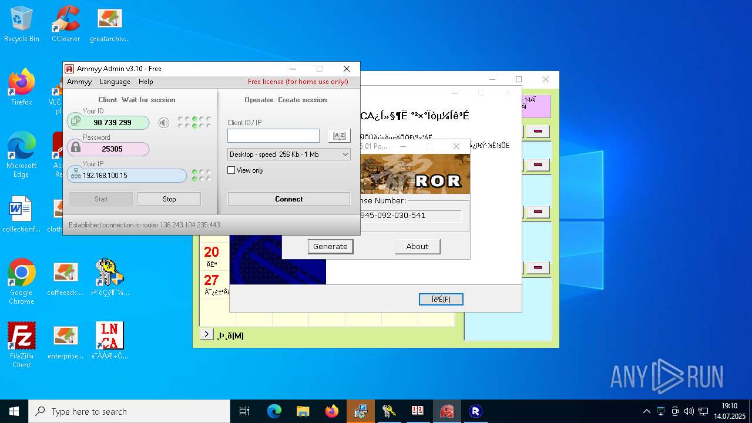This screenshot has height=423, width=752.
Task: Open CCleaner desktop shortcut
Action: click(x=66, y=24)
